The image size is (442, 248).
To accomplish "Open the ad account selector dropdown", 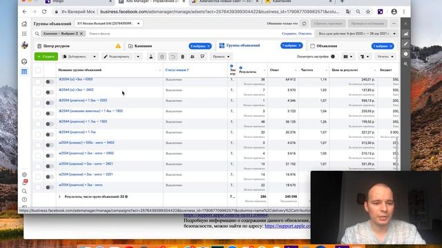I will pos(109,23).
